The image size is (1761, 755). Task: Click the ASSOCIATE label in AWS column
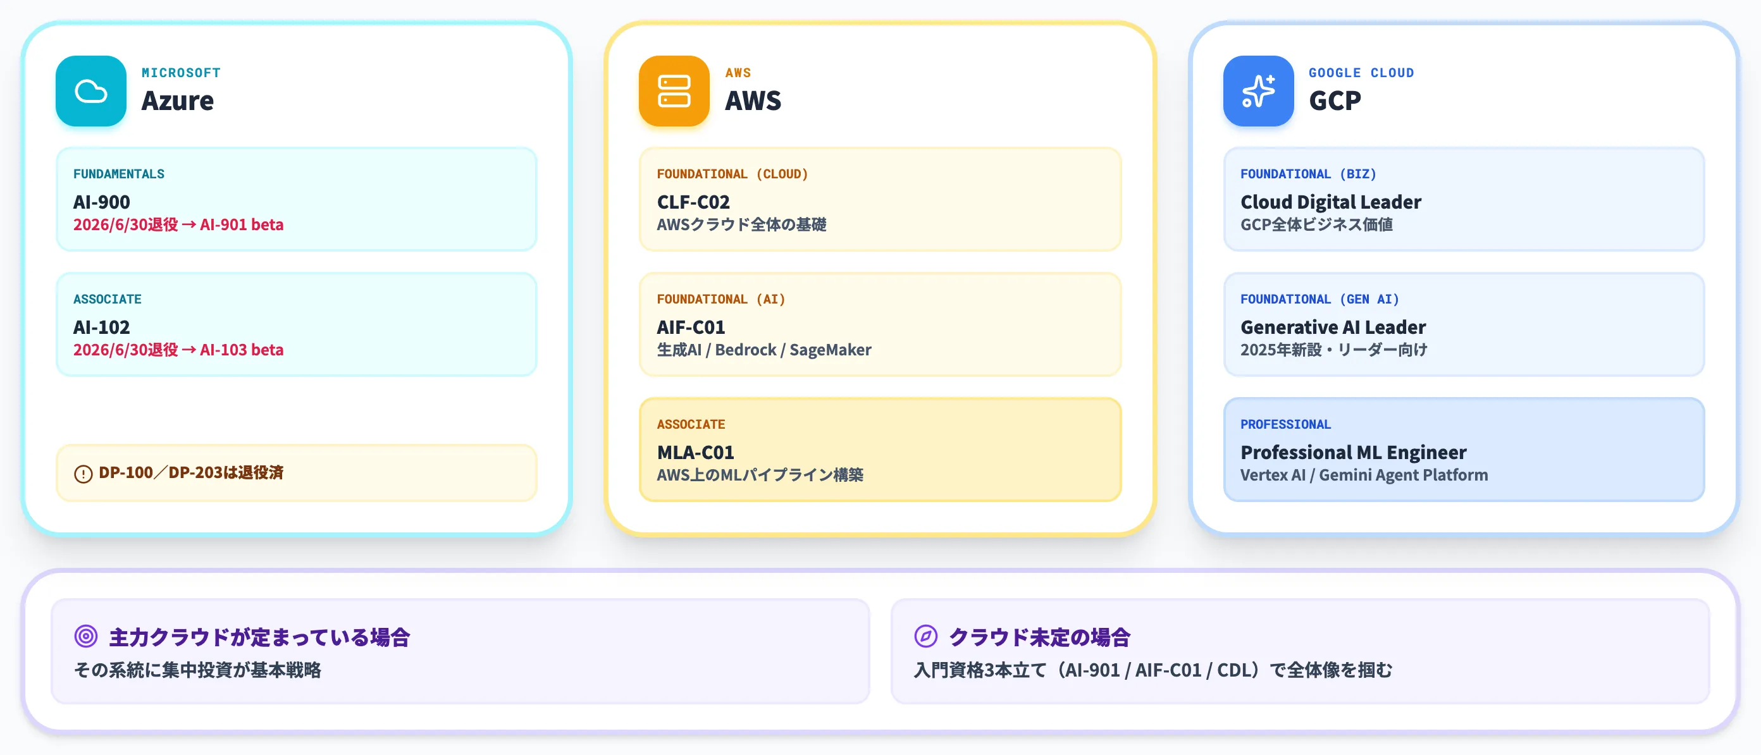tap(691, 424)
